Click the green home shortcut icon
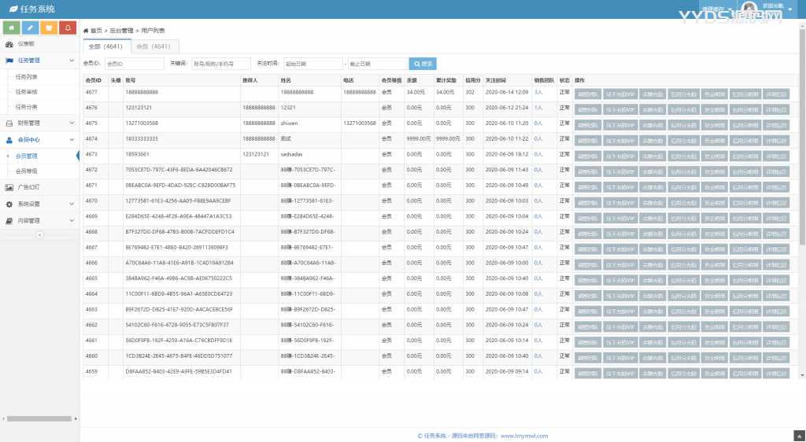The height and width of the screenshot is (442, 806). point(11,28)
